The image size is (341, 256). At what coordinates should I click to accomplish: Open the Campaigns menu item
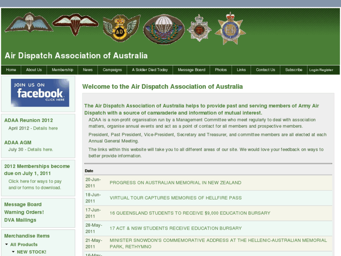click(x=112, y=70)
